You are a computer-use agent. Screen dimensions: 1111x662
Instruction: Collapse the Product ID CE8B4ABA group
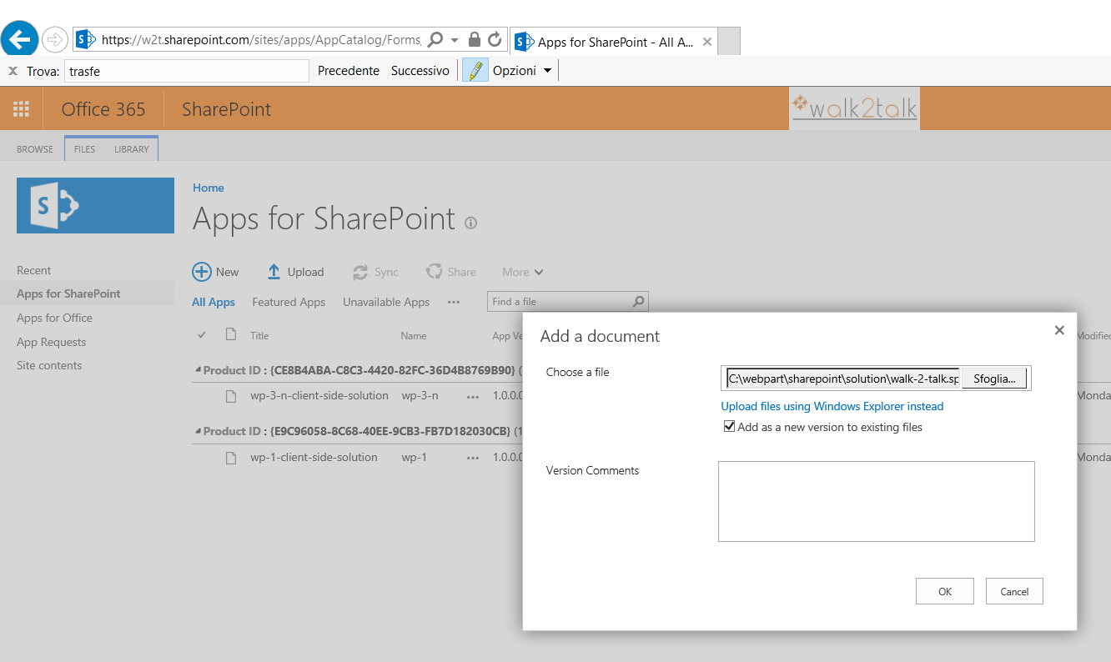coord(198,370)
